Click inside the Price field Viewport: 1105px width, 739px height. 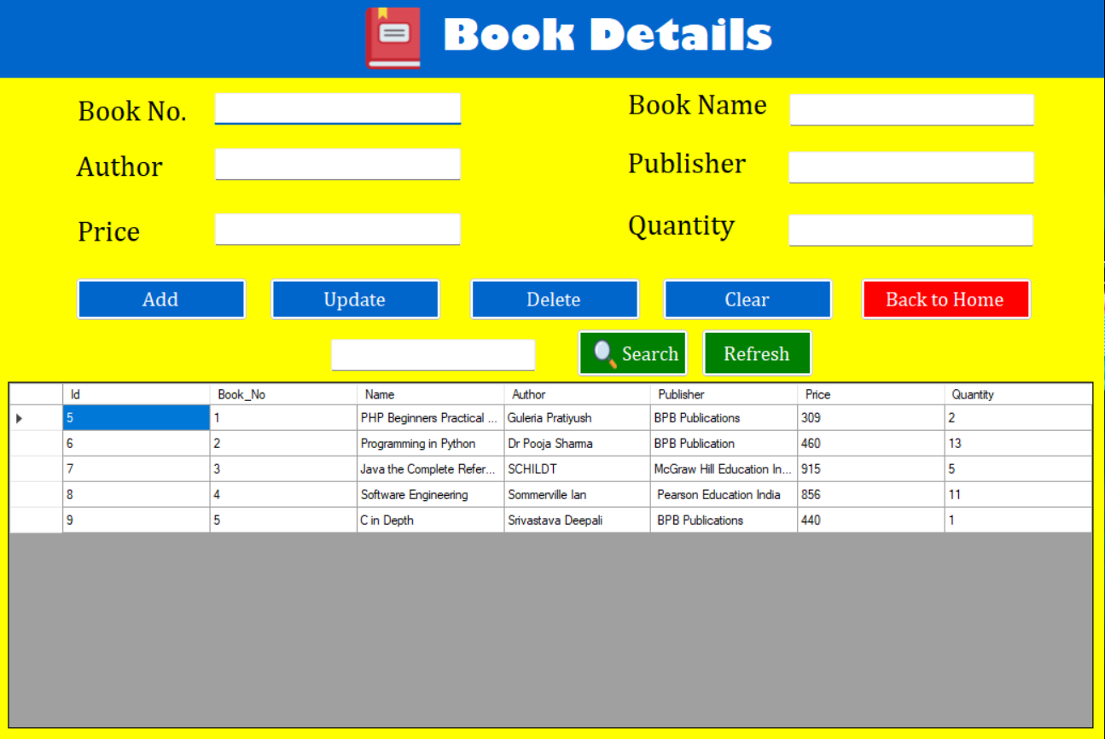point(337,229)
